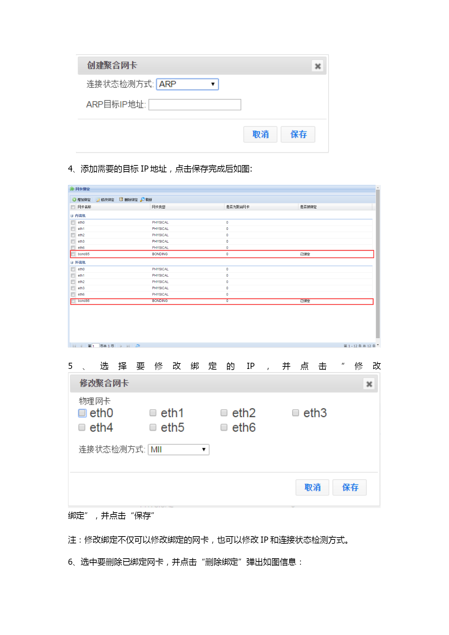Tick the eth1 checkbox in 修改聚合网卡 dialog
449x635 pixels.
[x=153, y=413]
